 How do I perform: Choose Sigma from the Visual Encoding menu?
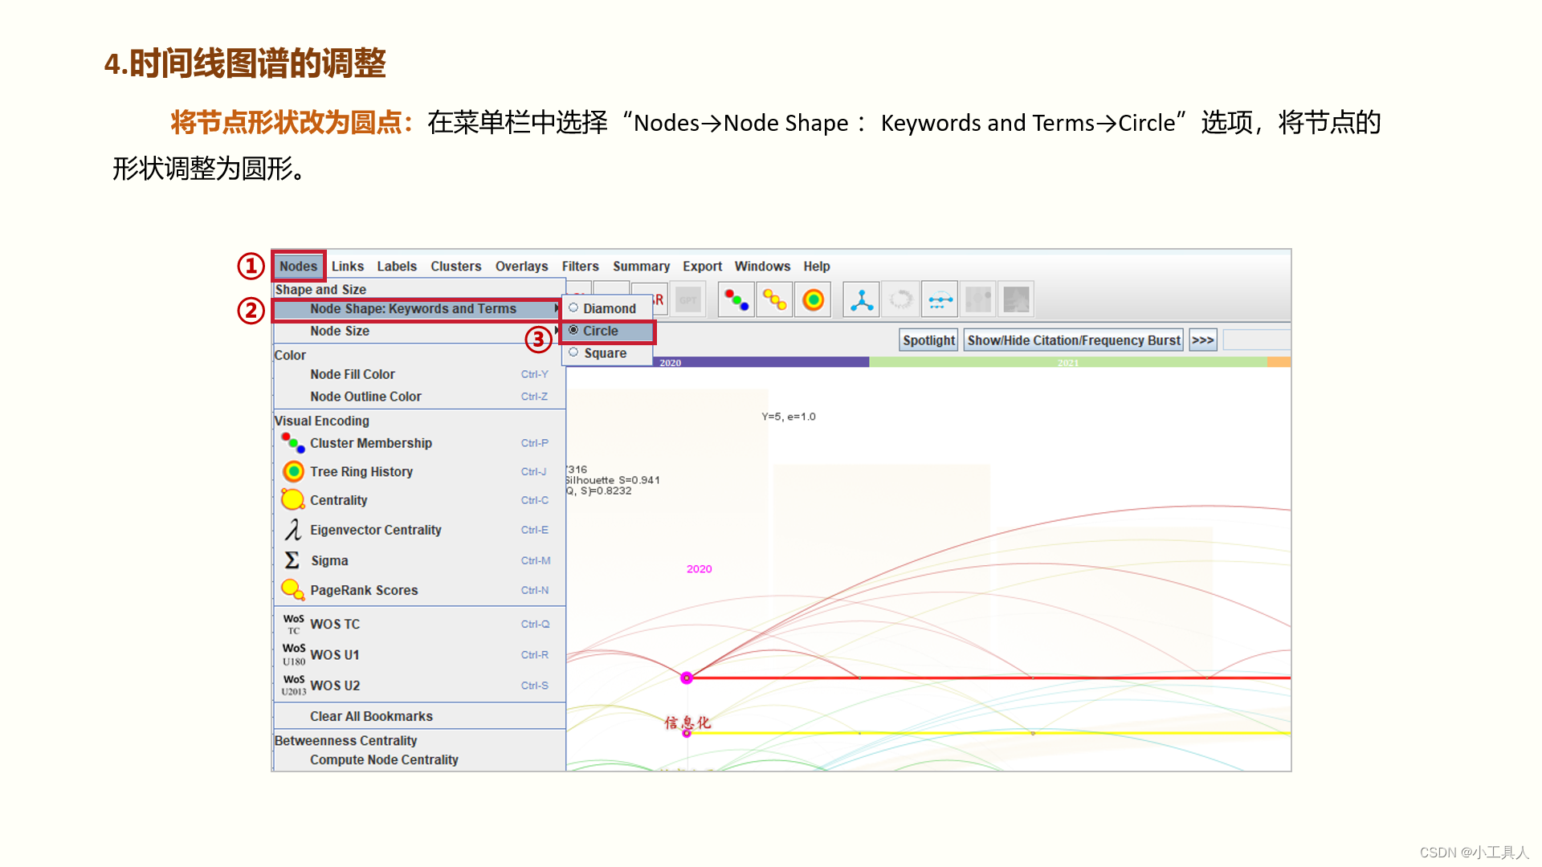(x=329, y=560)
